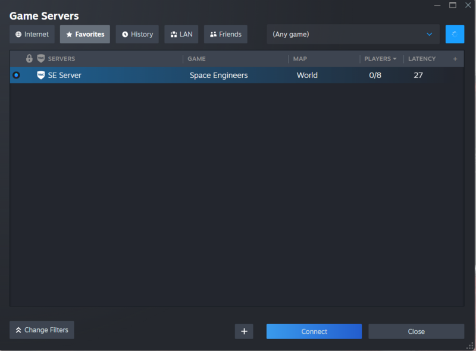The height and width of the screenshot is (351, 476).
Task: Click the blue refresh servers button
Action: 455,35
